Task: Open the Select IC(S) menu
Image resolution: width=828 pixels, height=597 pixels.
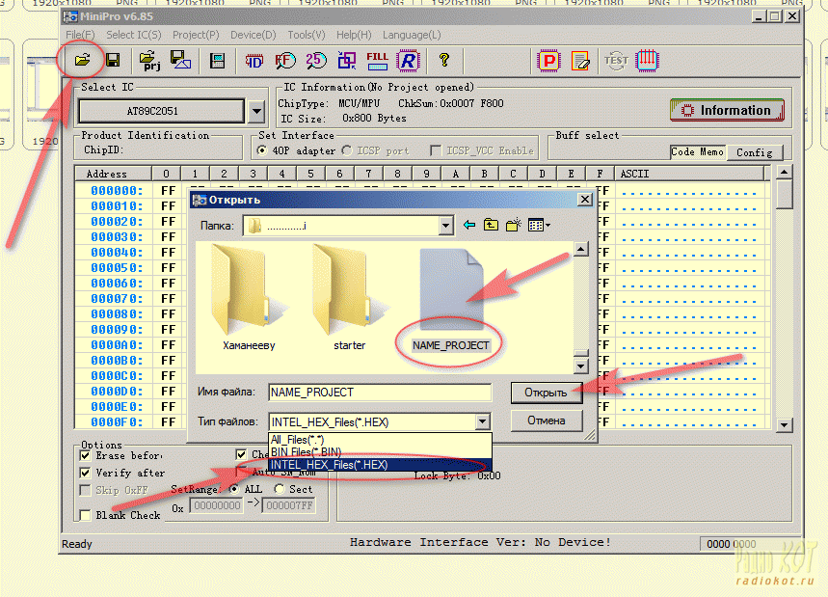Action: (x=134, y=35)
